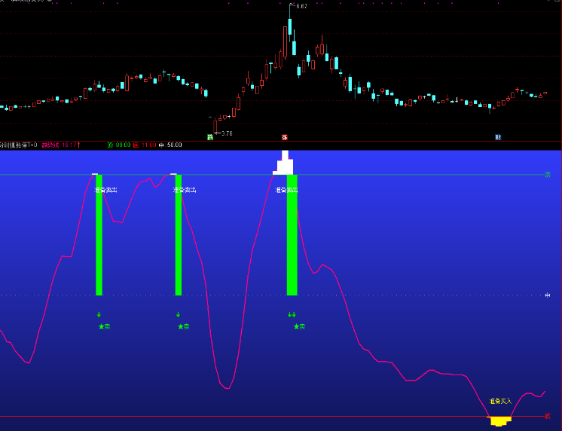Click the double green down-arrow sell signal
The width and height of the screenshot is (562, 431).
coord(292,315)
